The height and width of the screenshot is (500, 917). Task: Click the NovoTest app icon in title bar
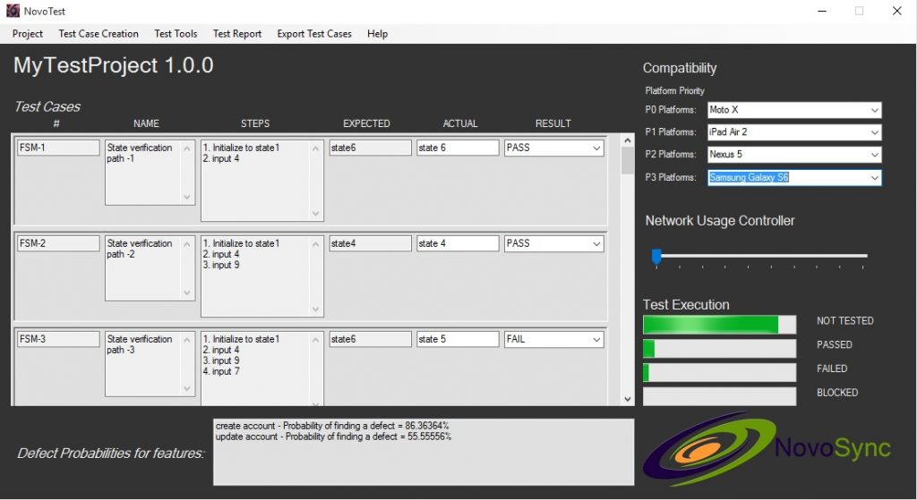(x=13, y=11)
